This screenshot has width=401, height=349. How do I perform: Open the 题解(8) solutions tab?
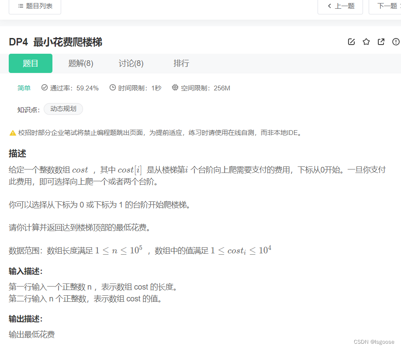coord(81,63)
